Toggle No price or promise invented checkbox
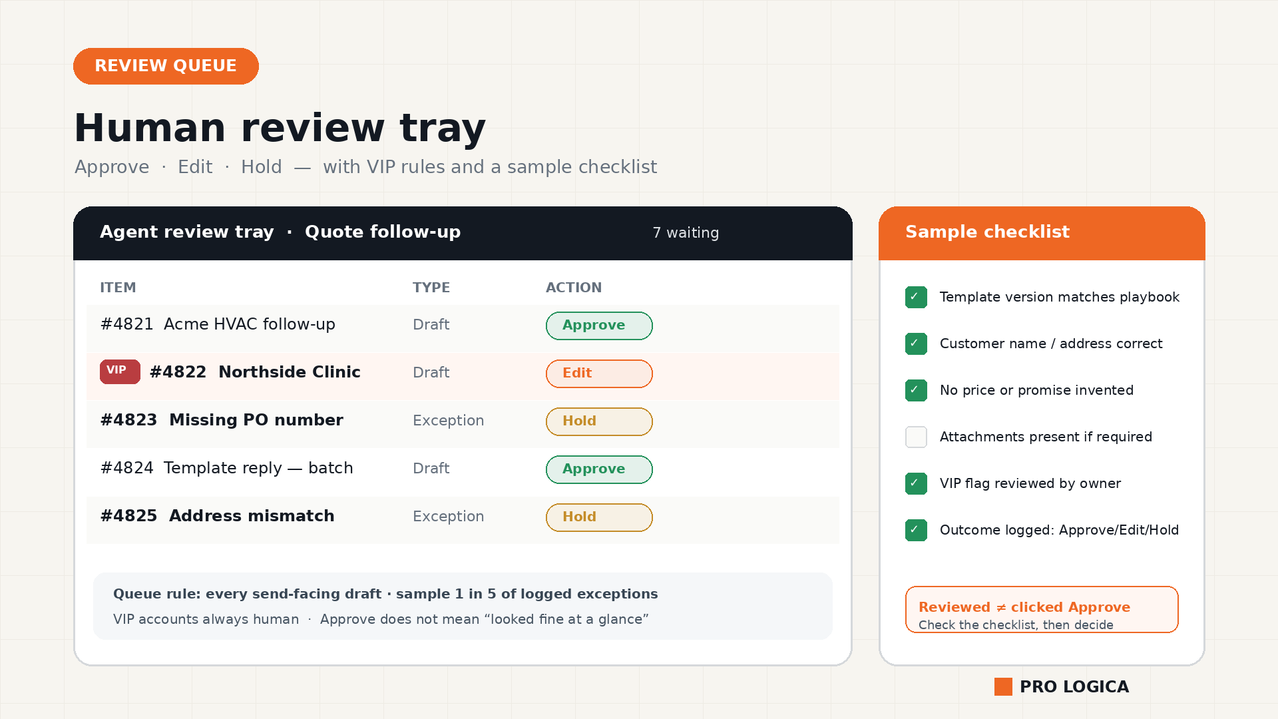The width and height of the screenshot is (1278, 719). 916,390
